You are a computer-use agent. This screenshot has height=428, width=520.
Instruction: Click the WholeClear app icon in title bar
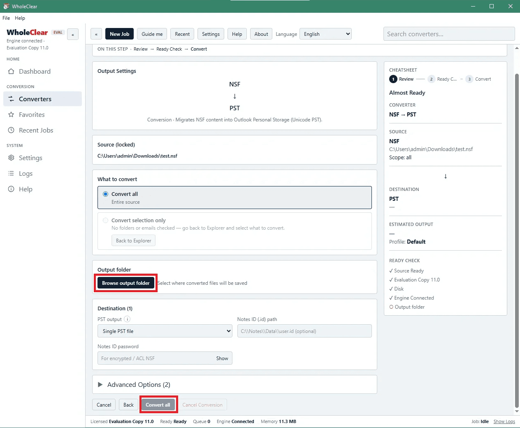6,6
